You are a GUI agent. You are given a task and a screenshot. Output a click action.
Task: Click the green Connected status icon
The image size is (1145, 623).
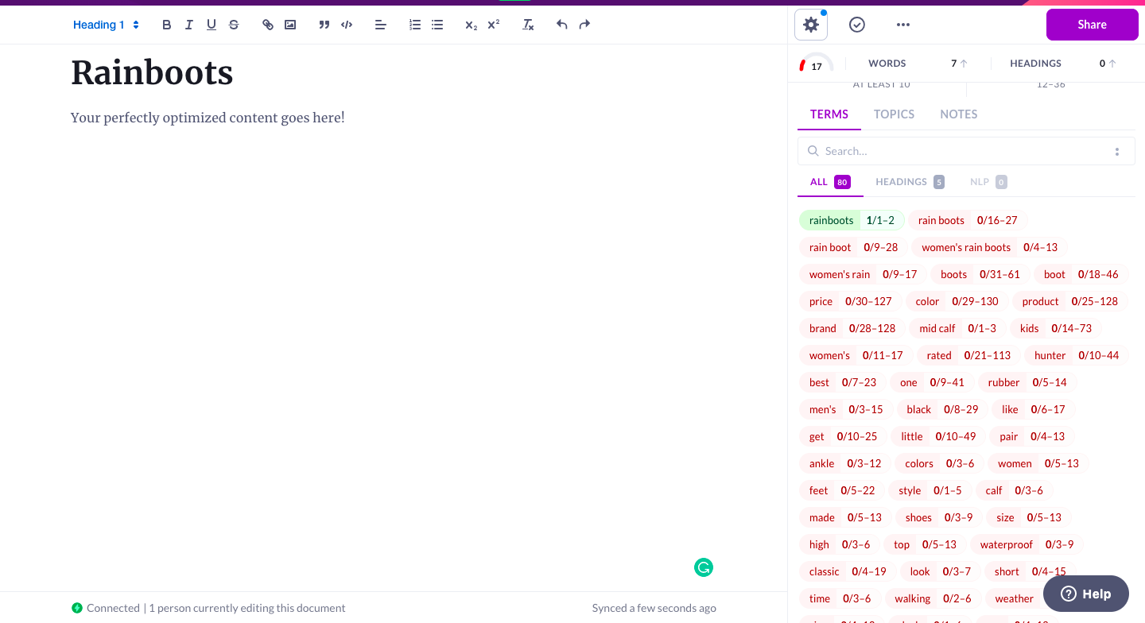click(x=77, y=608)
